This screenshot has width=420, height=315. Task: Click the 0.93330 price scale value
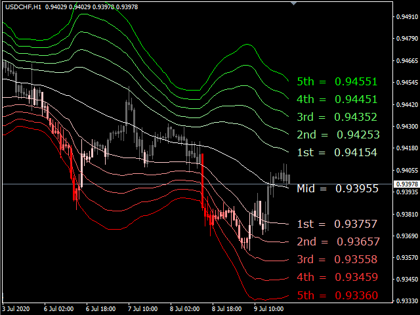tap(407, 301)
